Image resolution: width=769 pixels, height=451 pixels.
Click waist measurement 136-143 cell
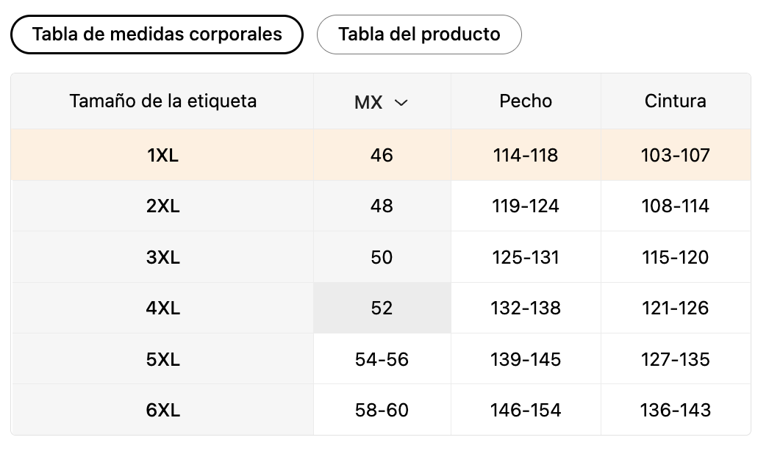pyautogui.click(x=675, y=410)
